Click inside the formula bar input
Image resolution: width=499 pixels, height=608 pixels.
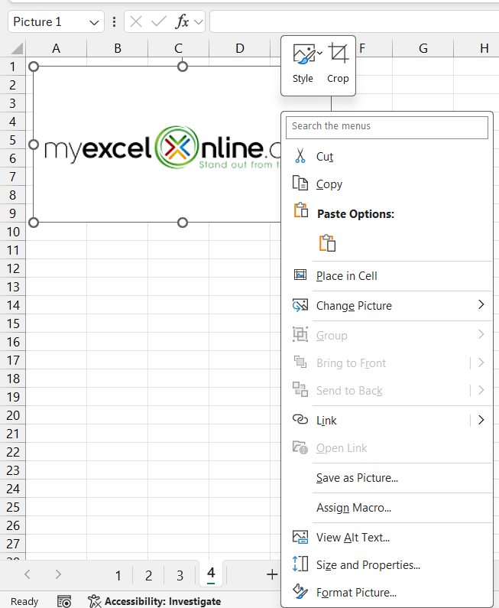coord(354,21)
